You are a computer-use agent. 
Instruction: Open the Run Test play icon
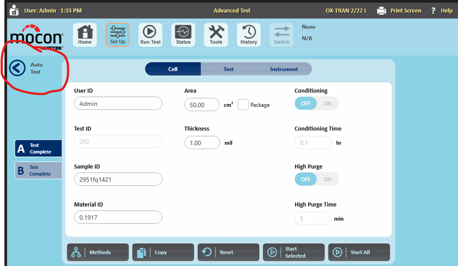(150, 35)
